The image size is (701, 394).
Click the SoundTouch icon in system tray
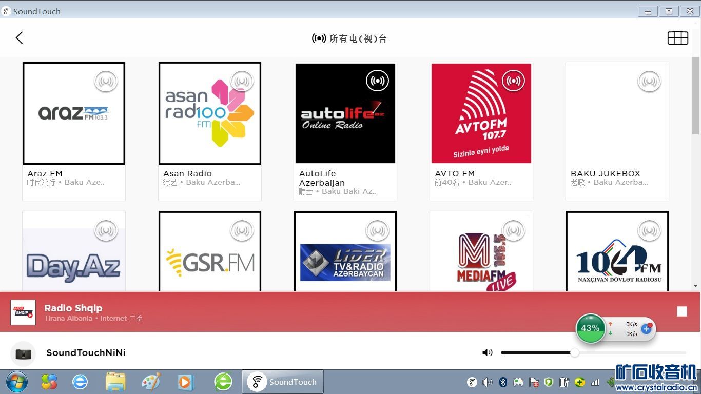(472, 382)
